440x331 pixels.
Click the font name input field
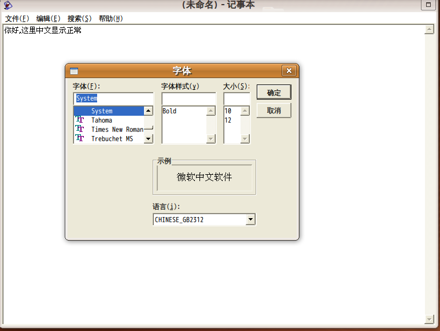[x=113, y=98]
